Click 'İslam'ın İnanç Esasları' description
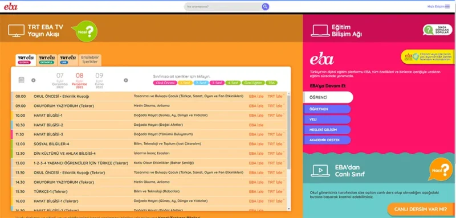This screenshot has width=456, height=218. click(152, 153)
